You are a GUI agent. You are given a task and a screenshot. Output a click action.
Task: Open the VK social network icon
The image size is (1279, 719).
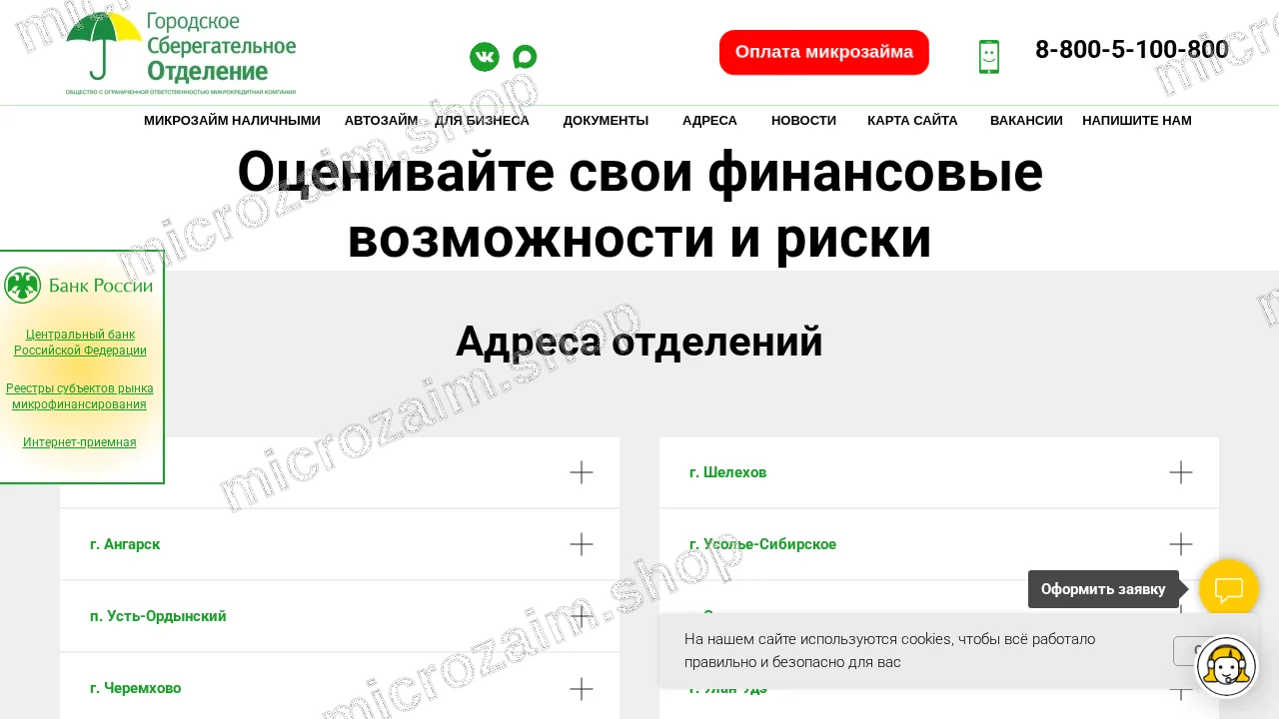(x=485, y=57)
